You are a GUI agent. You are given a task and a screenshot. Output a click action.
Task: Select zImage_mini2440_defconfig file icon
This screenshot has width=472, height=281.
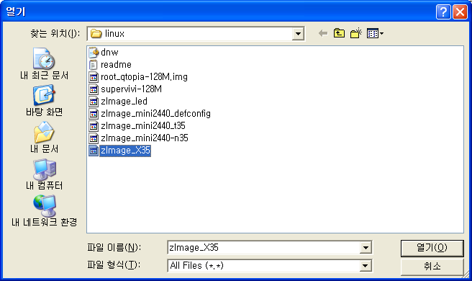point(94,114)
